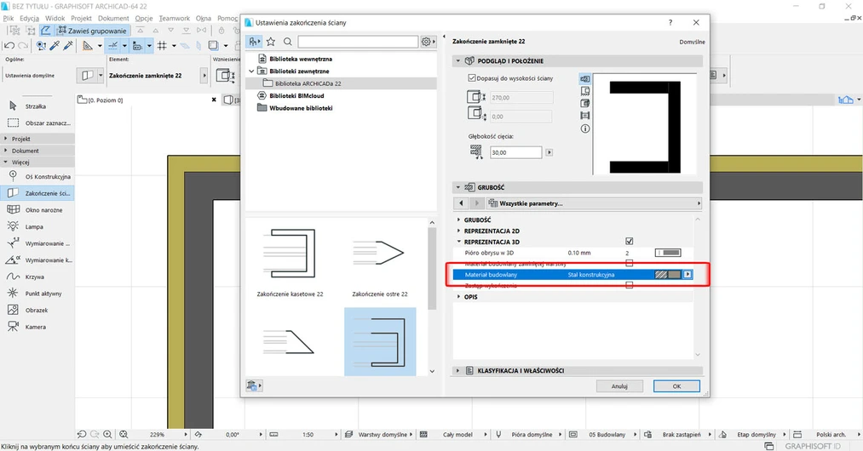This screenshot has width=863, height=451.
Task: Collapse the Biblioteki zewnętrzne tree node
Action: coord(251,71)
